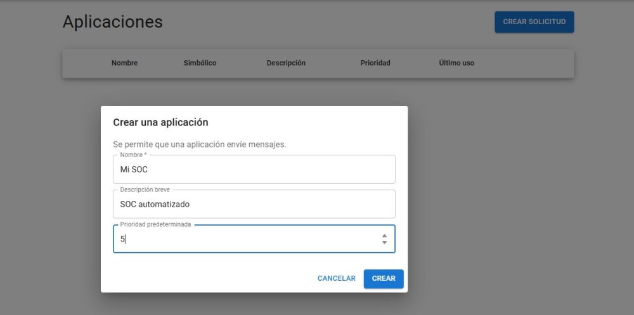Click the Nombre * floating label
The image size is (634, 315).
(133, 155)
